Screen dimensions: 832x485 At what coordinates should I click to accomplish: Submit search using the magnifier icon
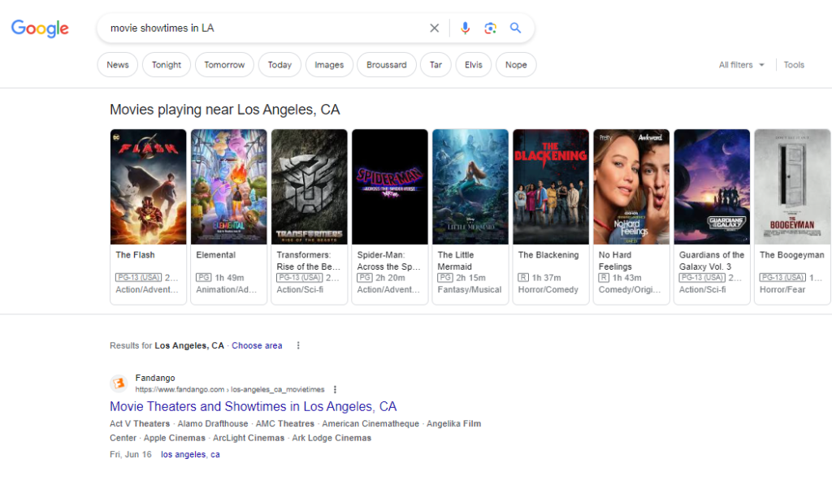[x=515, y=28]
